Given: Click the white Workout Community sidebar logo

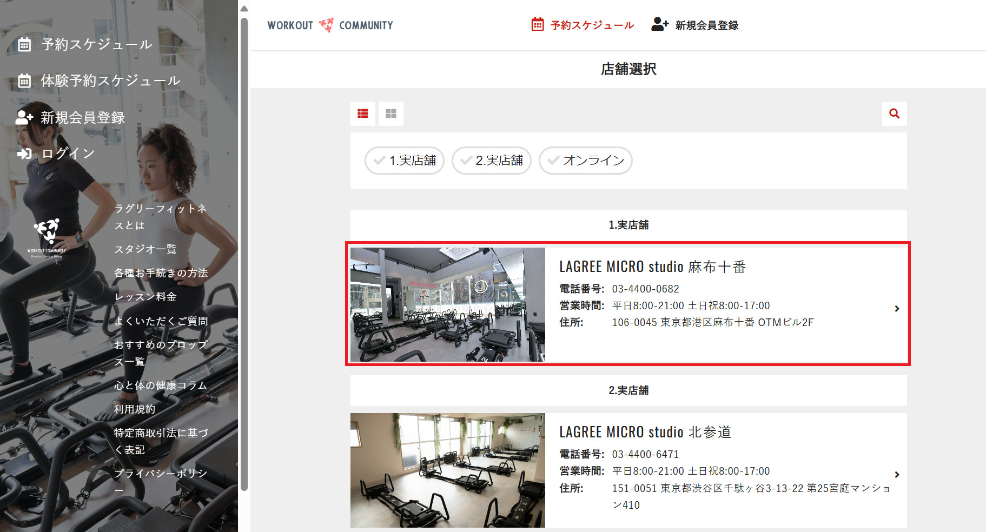Looking at the screenshot, I should tap(47, 238).
